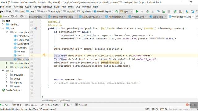Expand the mipmap folder

pyautogui.click(x=7, y=82)
